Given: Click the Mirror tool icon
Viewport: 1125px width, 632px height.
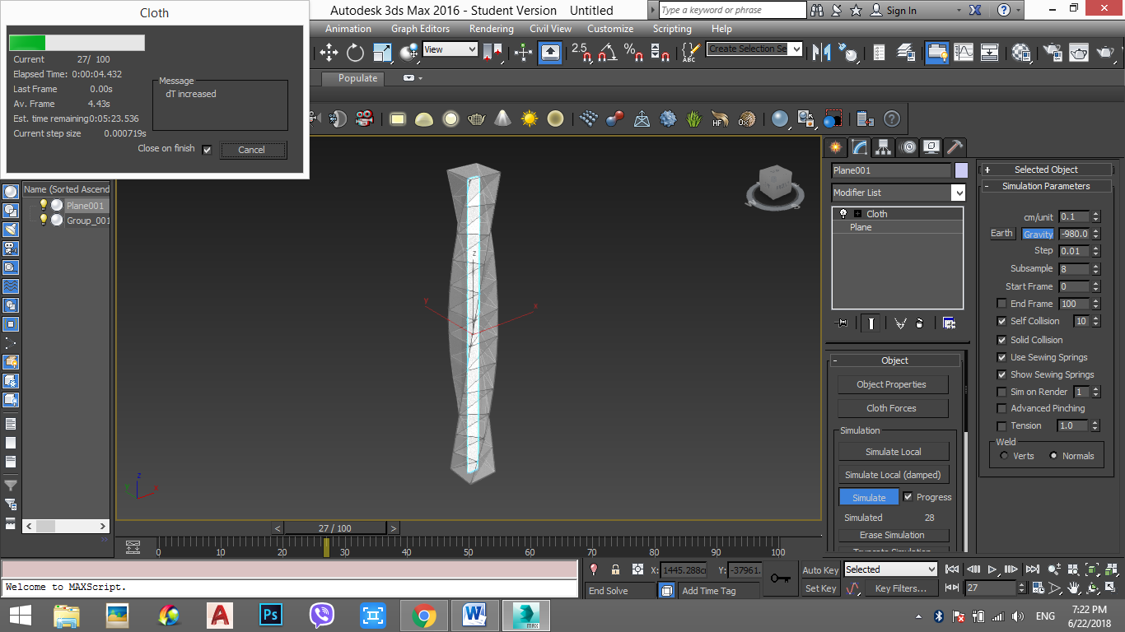Looking at the screenshot, I should pos(821,53).
